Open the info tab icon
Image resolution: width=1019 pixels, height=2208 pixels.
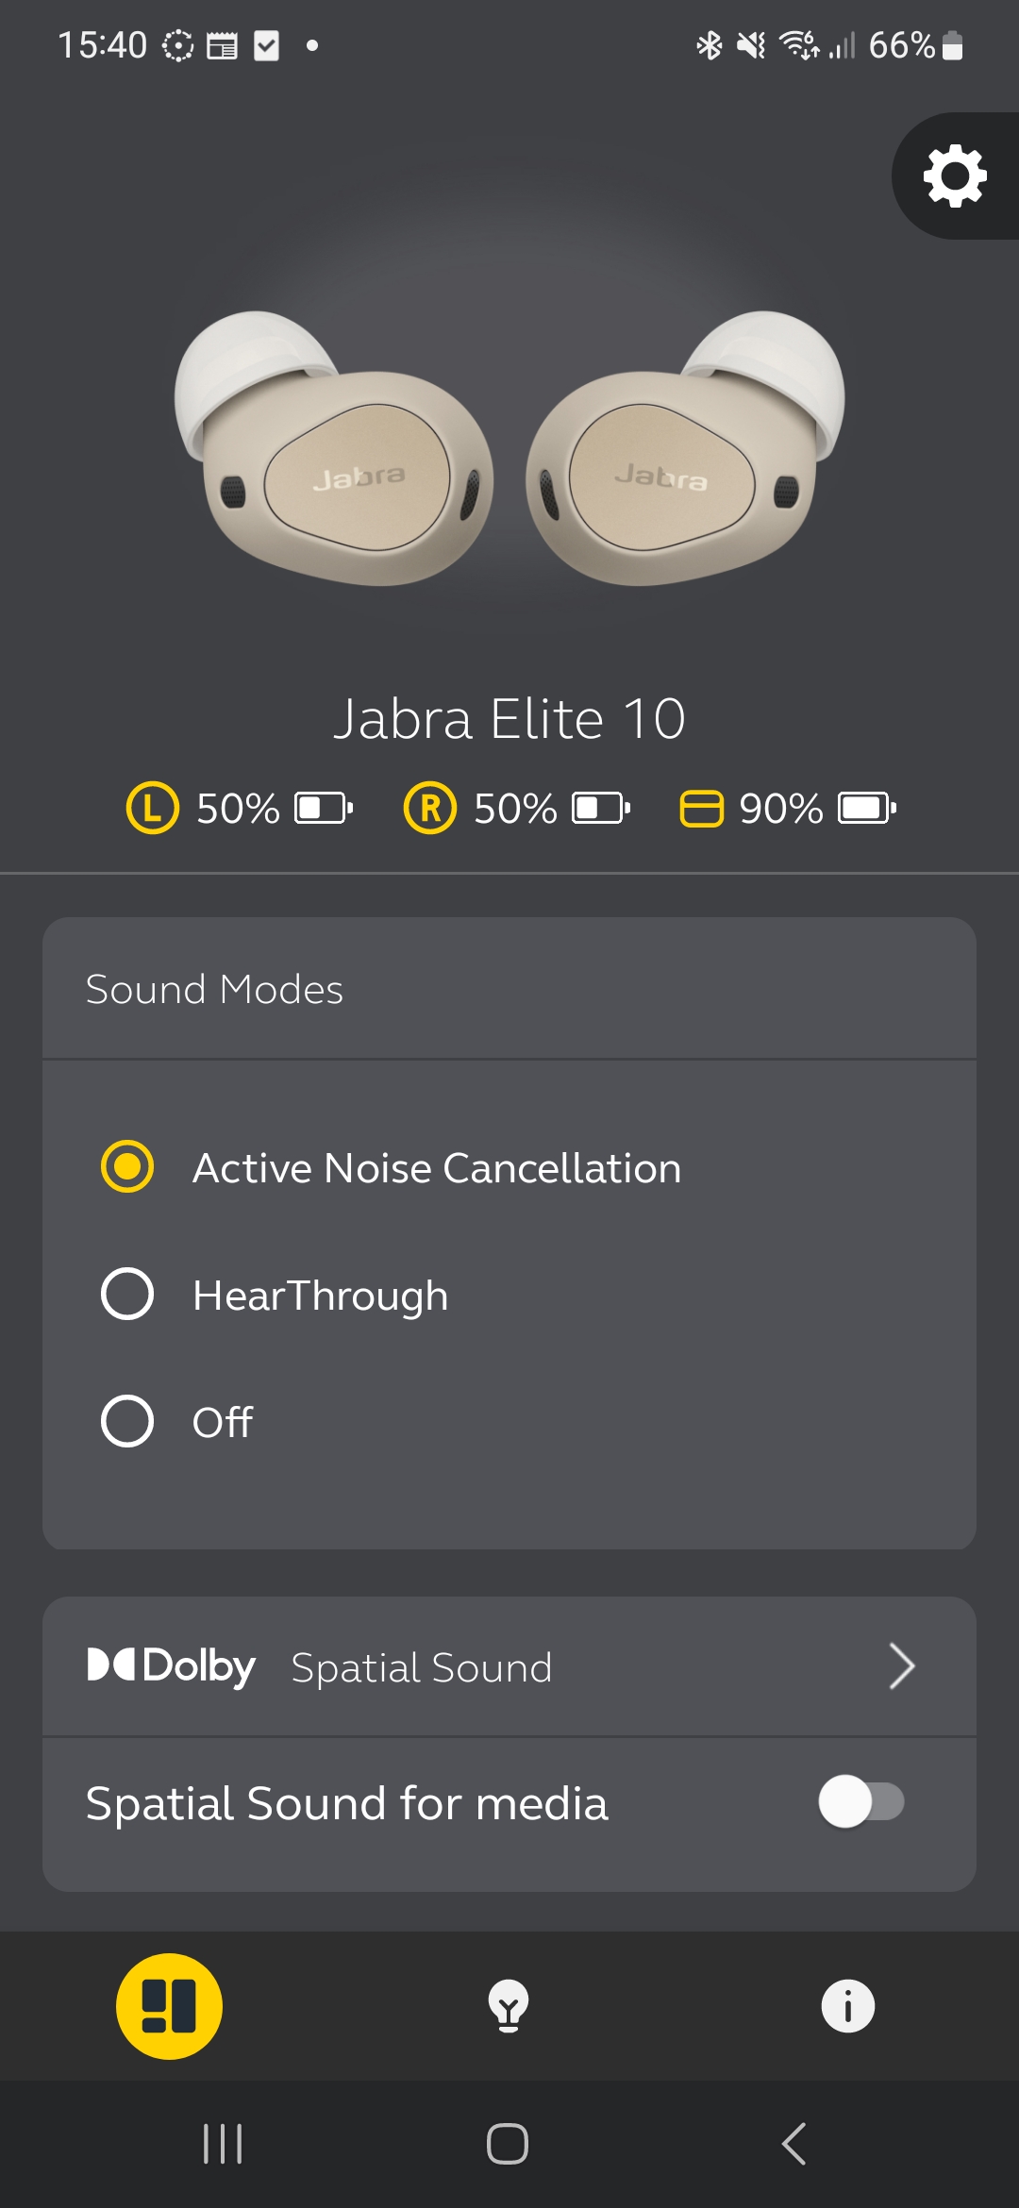click(x=847, y=2006)
